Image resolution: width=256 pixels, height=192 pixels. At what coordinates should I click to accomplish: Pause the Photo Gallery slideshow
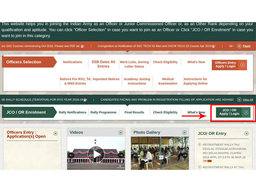coord(184,133)
